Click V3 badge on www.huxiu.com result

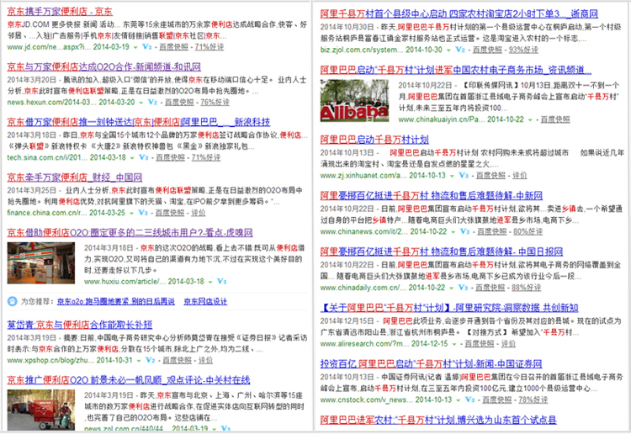[222, 281]
